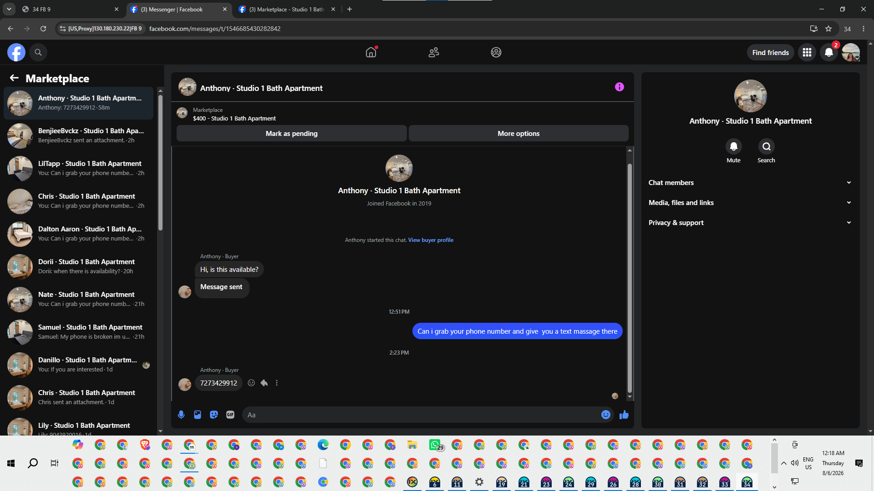Open File Explorer from the taskbar
This screenshot has width=874, height=491.
coord(412,445)
